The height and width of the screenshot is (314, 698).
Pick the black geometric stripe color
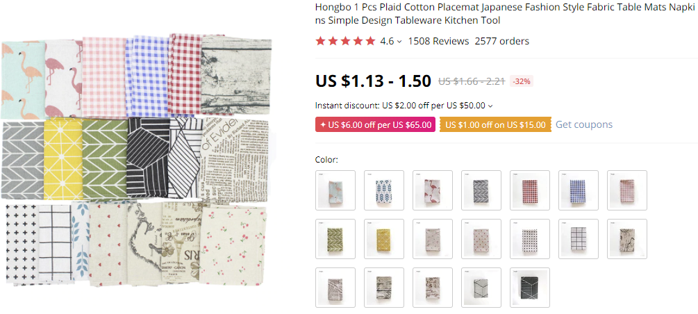coord(530,288)
